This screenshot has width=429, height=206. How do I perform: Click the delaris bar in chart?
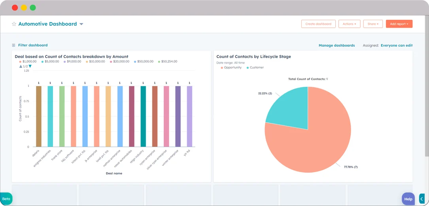tap(39, 116)
